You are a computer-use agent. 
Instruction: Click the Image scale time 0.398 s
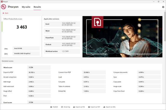pyautogui.click(x=149, y=86)
